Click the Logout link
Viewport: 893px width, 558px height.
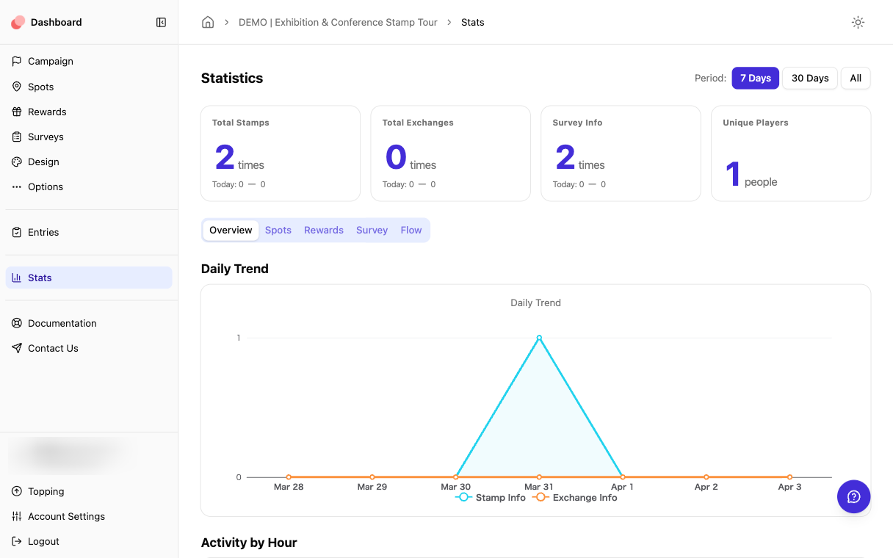pyautogui.click(x=89, y=541)
